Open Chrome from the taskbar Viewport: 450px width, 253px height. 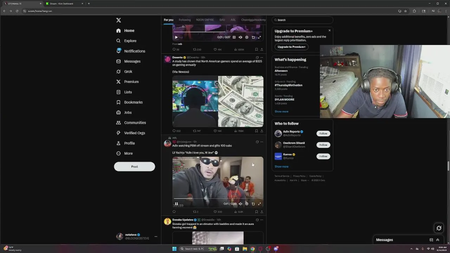click(252, 249)
